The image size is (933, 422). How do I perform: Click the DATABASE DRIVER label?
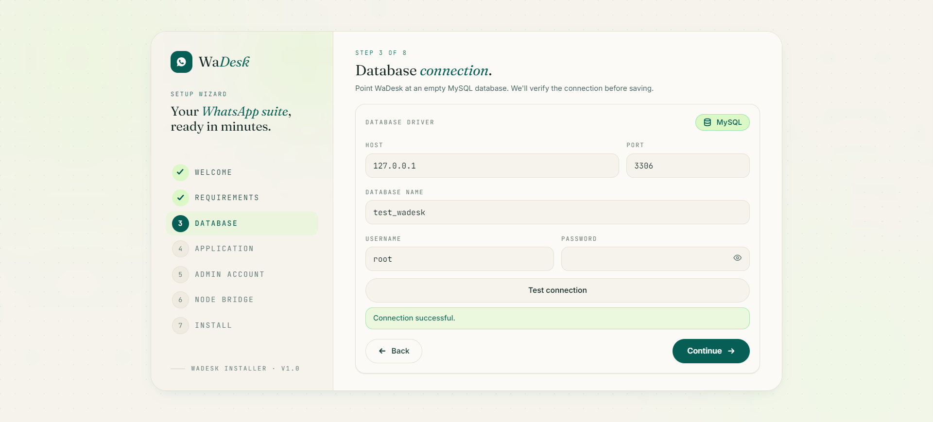pyautogui.click(x=400, y=122)
